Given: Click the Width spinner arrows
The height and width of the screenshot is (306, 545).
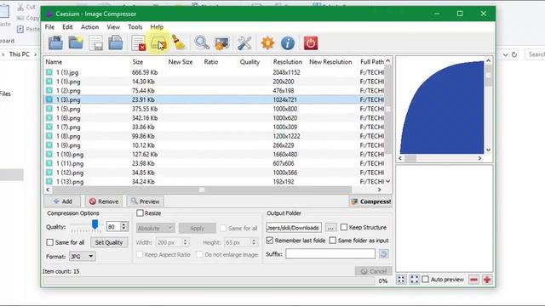Looking at the screenshot, I should tap(186, 242).
